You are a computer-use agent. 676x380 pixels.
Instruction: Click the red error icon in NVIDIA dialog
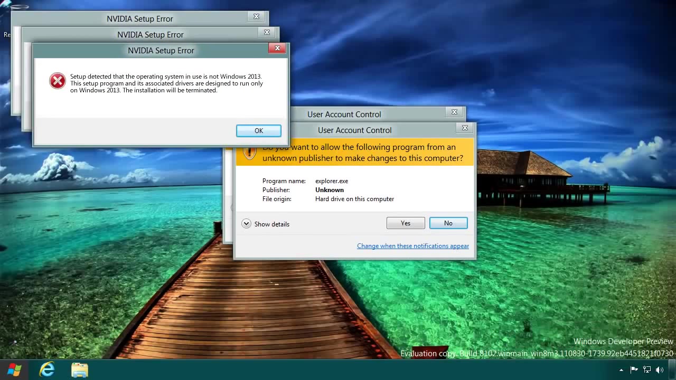(x=57, y=81)
